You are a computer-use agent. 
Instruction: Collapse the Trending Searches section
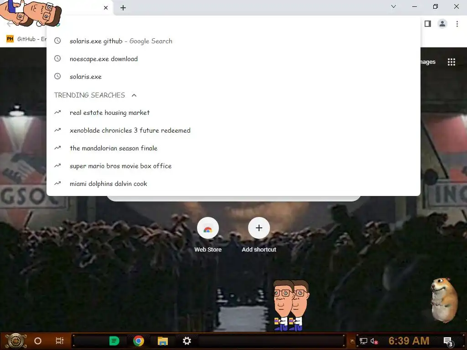point(134,95)
